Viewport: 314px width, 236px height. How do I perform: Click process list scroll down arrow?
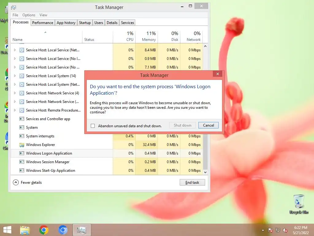205,172
